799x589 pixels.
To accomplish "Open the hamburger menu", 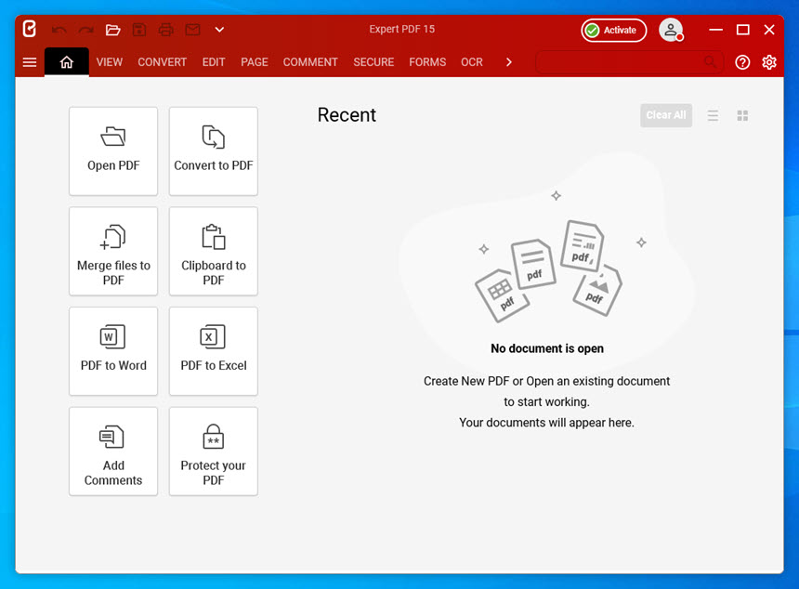I will point(30,62).
